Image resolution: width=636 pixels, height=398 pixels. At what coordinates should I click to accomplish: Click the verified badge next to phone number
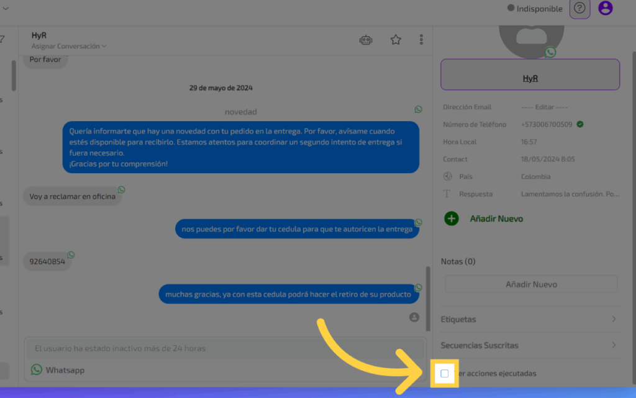click(579, 124)
